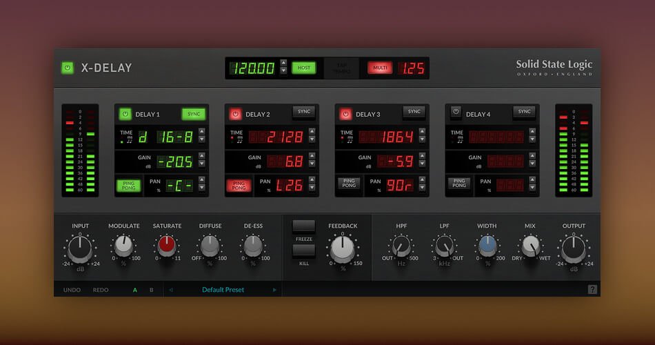Enable Delay 4 power button

point(456,112)
